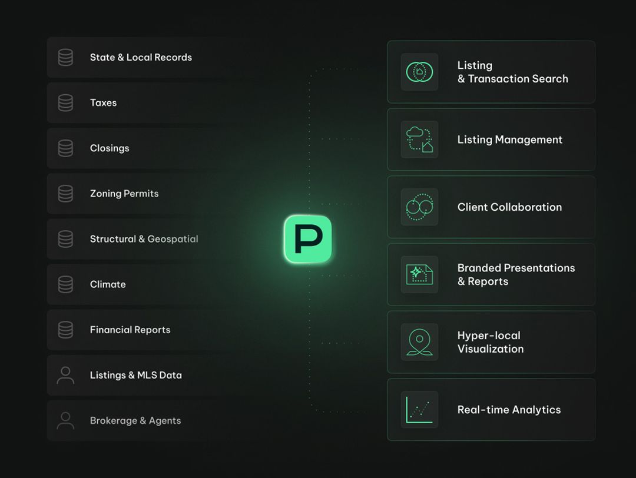
Task: Click the Listing & Transaction Search icon
Action: pos(419,72)
